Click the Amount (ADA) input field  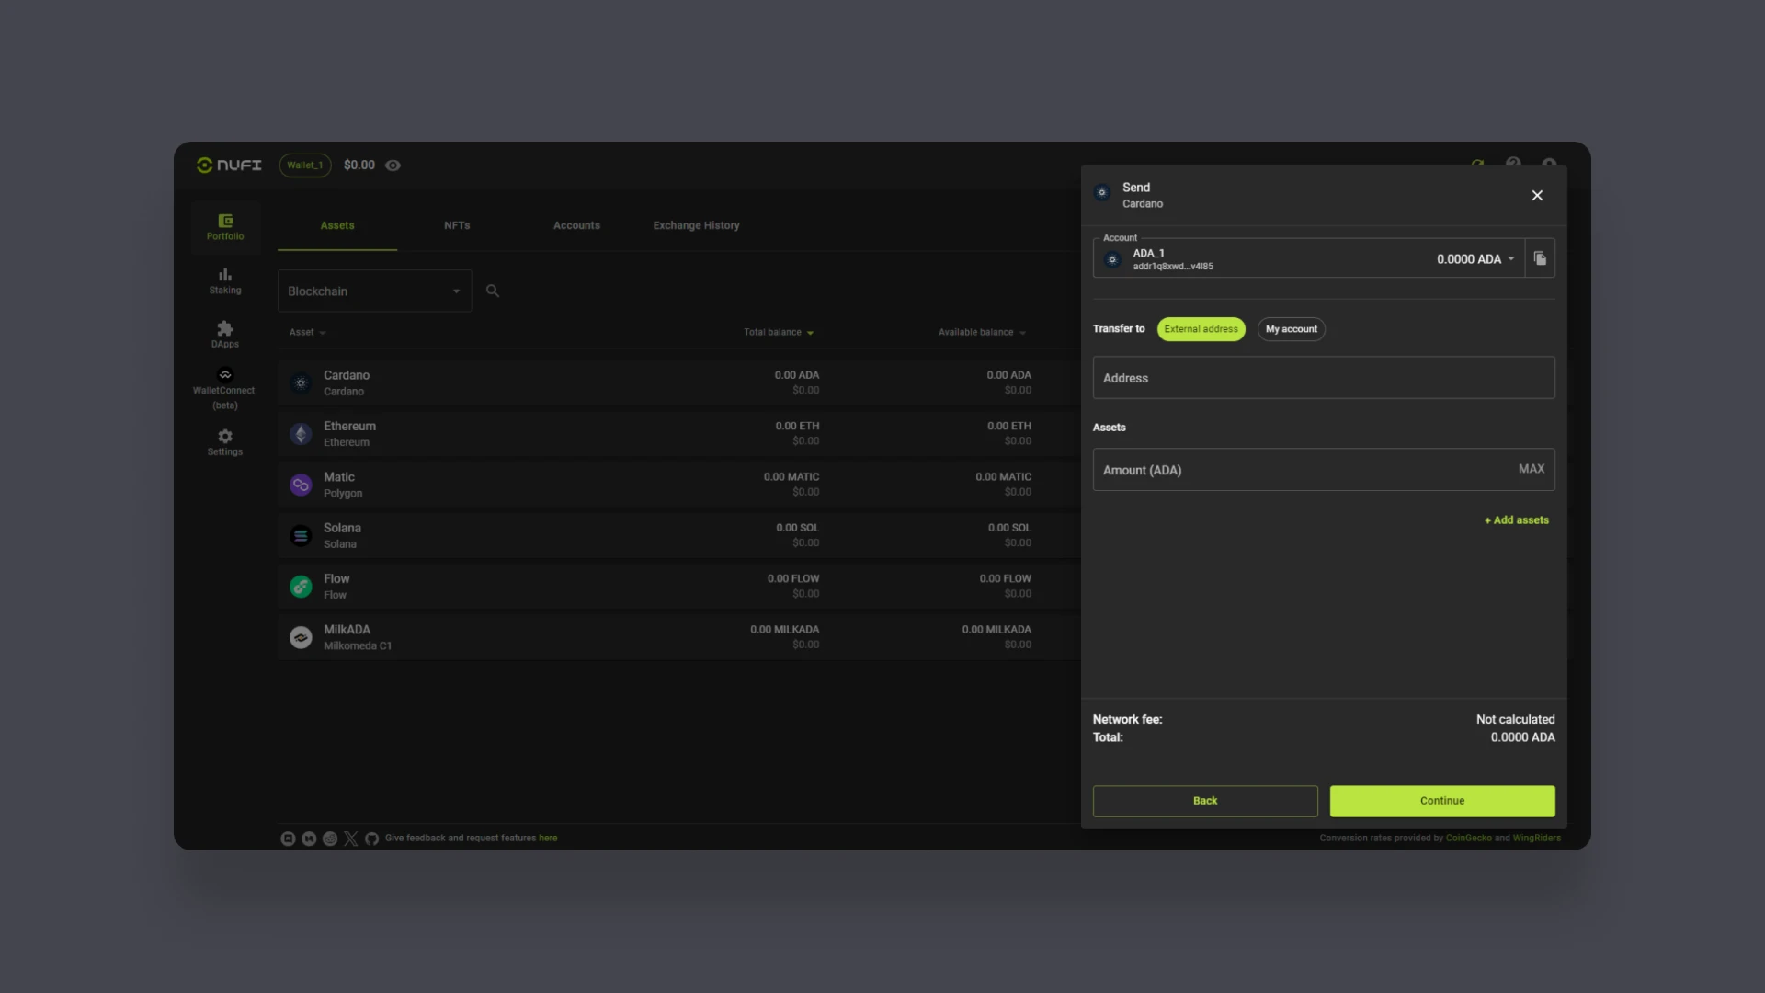(x=1287, y=469)
